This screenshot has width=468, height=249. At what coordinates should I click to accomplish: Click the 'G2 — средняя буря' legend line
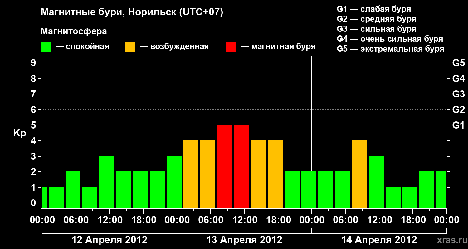click(377, 19)
